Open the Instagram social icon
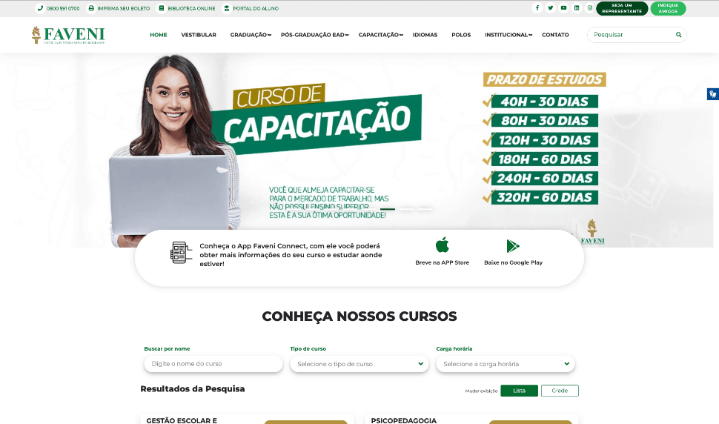The height and width of the screenshot is (424, 719). pos(590,8)
